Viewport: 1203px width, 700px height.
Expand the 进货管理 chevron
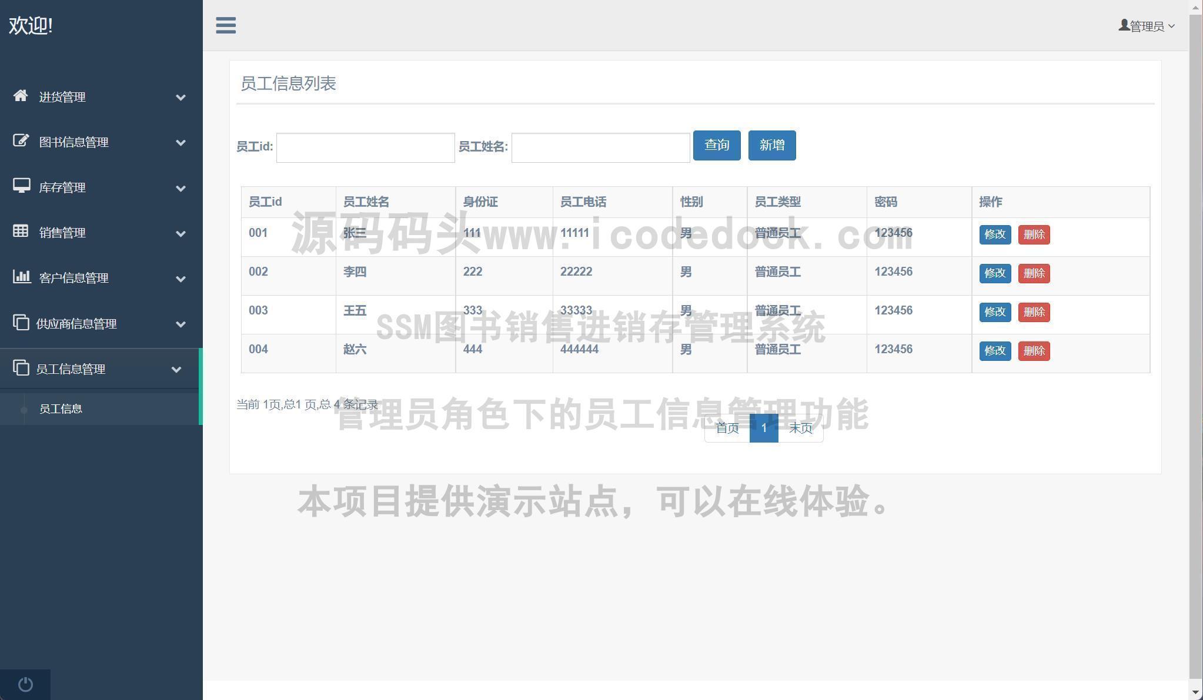[181, 97]
